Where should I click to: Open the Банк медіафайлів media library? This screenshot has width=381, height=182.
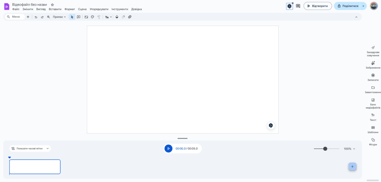(373, 103)
